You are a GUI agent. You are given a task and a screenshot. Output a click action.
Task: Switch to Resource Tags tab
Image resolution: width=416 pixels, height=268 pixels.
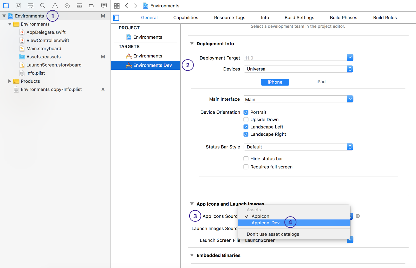point(230,18)
